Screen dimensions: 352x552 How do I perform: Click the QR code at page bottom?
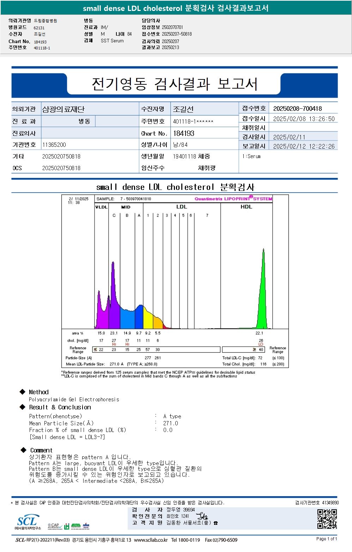tap(327, 519)
